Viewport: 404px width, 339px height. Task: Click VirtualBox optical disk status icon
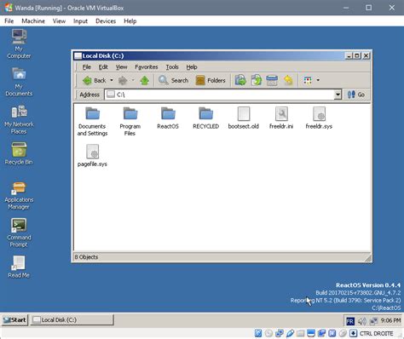268,333
